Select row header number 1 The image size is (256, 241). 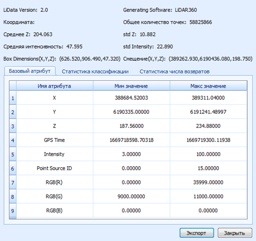(x=13, y=98)
